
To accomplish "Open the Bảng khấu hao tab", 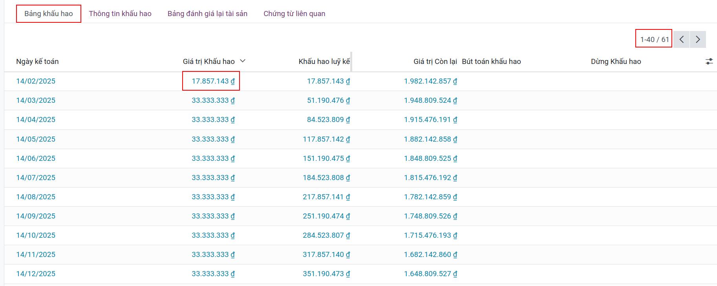I will pos(49,14).
